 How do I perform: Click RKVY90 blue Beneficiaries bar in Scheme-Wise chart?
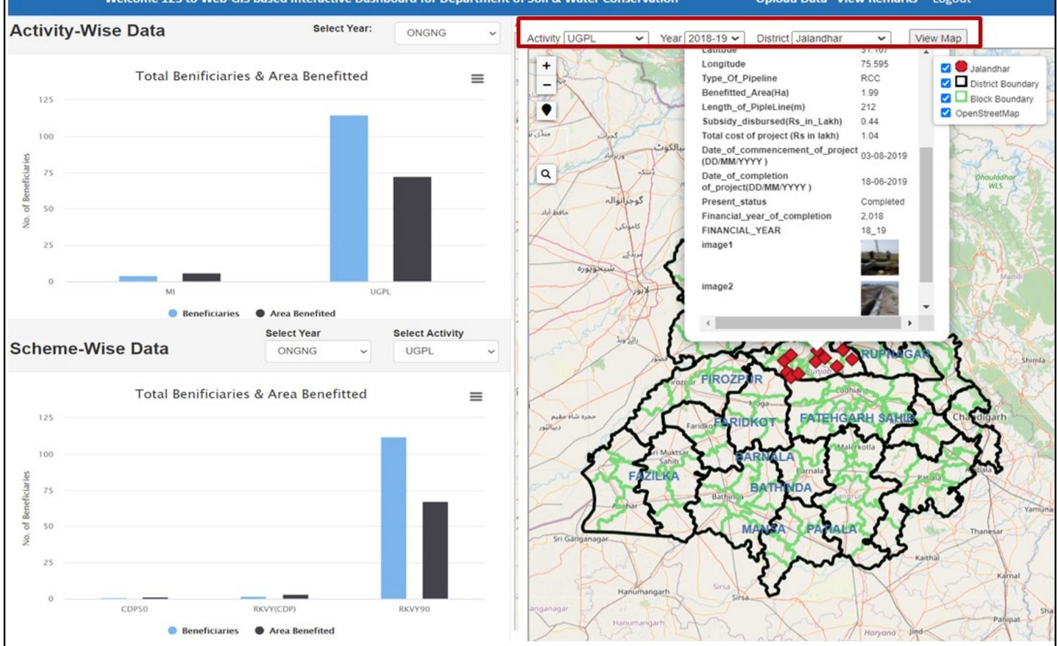[394, 518]
